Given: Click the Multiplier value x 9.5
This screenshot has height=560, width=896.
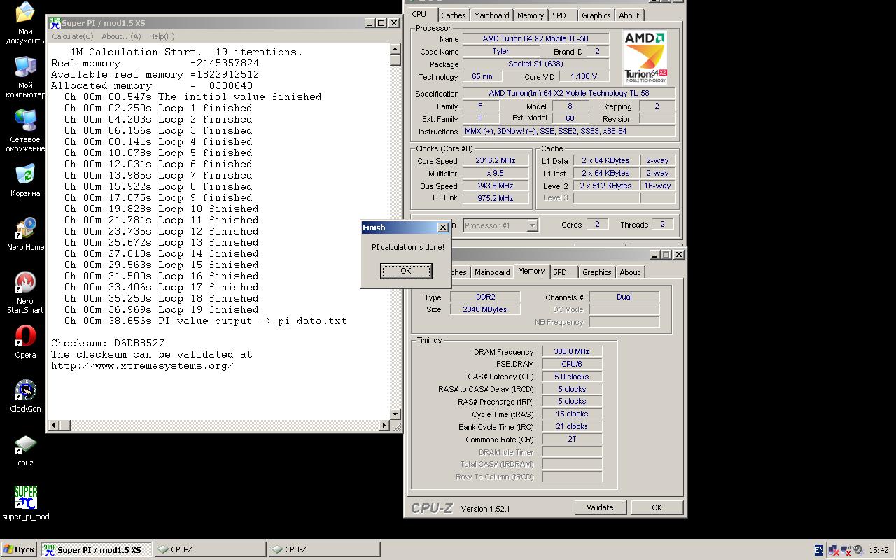Looking at the screenshot, I should tap(496, 173).
